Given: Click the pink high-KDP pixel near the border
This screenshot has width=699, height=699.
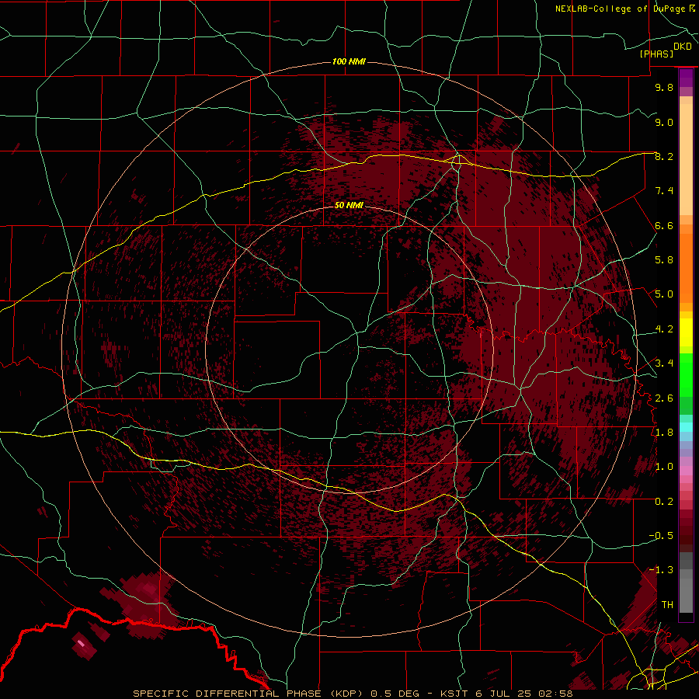Looking at the screenshot, I should [81, 643].
